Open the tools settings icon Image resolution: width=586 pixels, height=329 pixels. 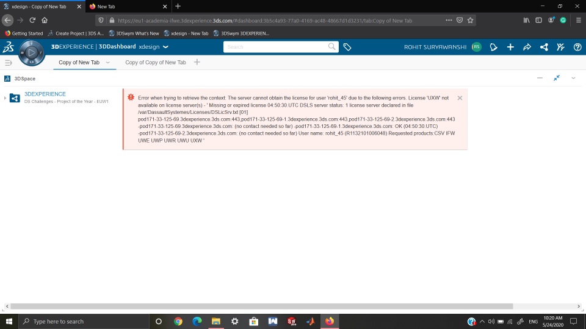point(560,47)
